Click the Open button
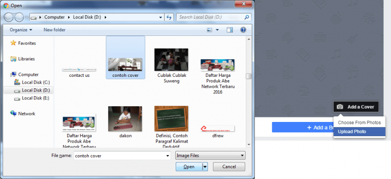 (x=189, y=167)
